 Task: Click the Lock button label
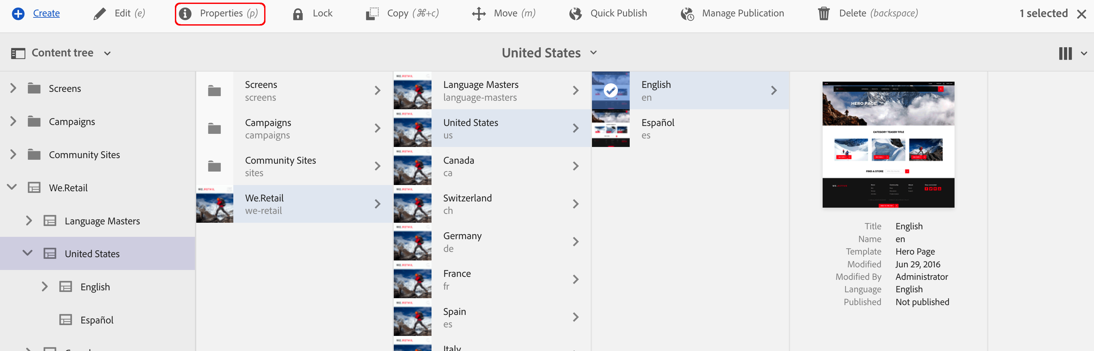[x=322, y=13]
